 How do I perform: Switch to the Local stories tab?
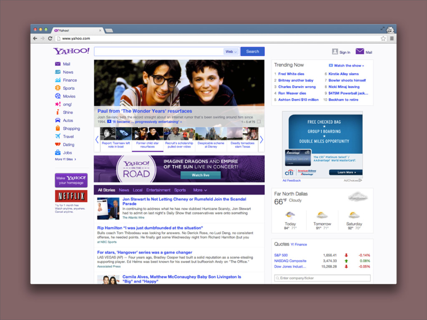[x=138, y=190]
